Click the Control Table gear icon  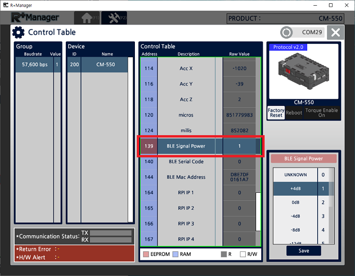pyautogui.click(x=18, y=33)
